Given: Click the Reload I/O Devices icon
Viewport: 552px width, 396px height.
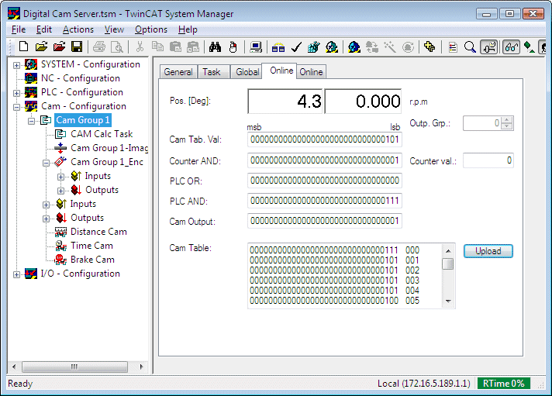Looking at the screenshot, I should tap(372, 46).
